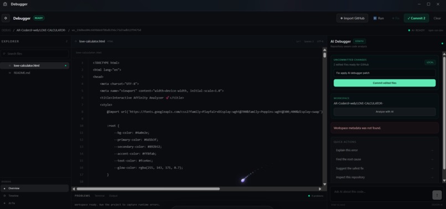Open README.md in Explorer
This screenshot has height=209, width=446.
coord(34,73)
